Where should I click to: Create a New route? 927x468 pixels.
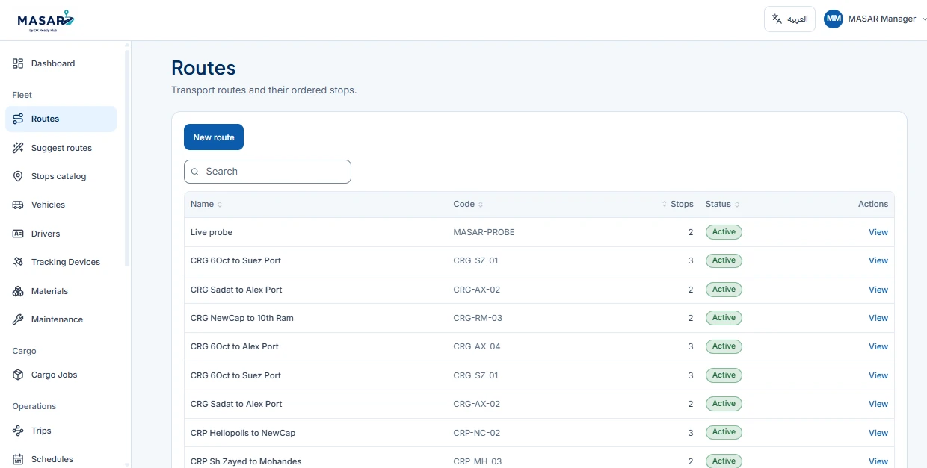point(214,137)
